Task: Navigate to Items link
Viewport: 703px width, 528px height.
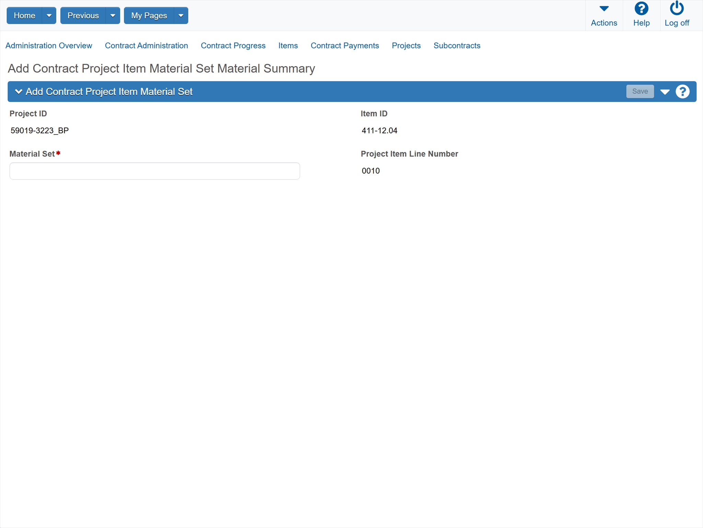Action: pos(288,46)
